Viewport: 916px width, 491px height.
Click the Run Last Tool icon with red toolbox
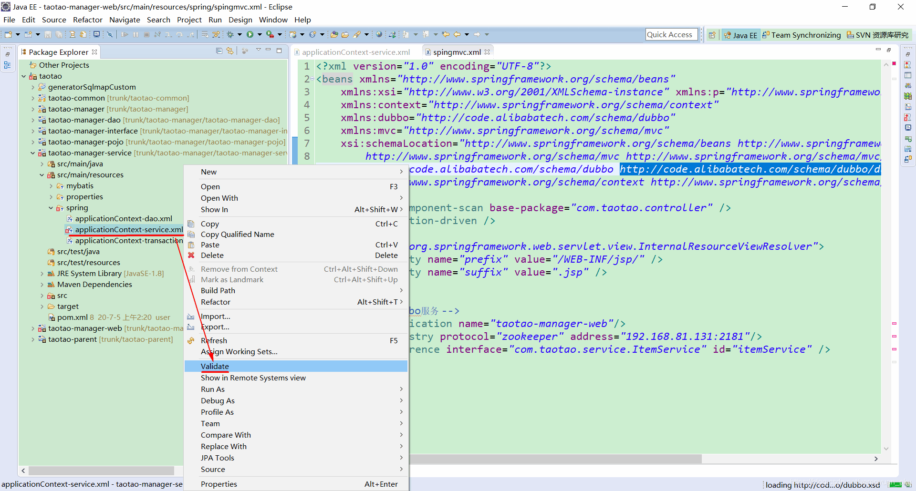pos(270,34)
